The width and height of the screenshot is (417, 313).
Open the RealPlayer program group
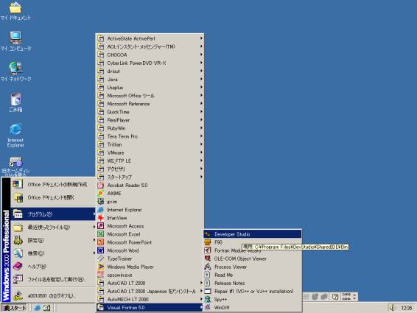150,120
